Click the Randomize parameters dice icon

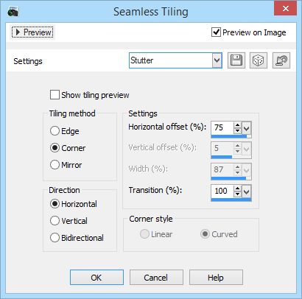coord(259,60)
